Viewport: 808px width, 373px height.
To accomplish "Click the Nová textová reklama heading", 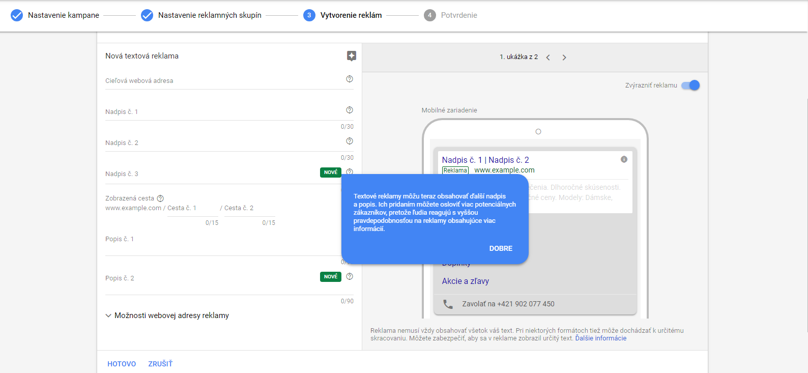I will click(x=142, y=56).
